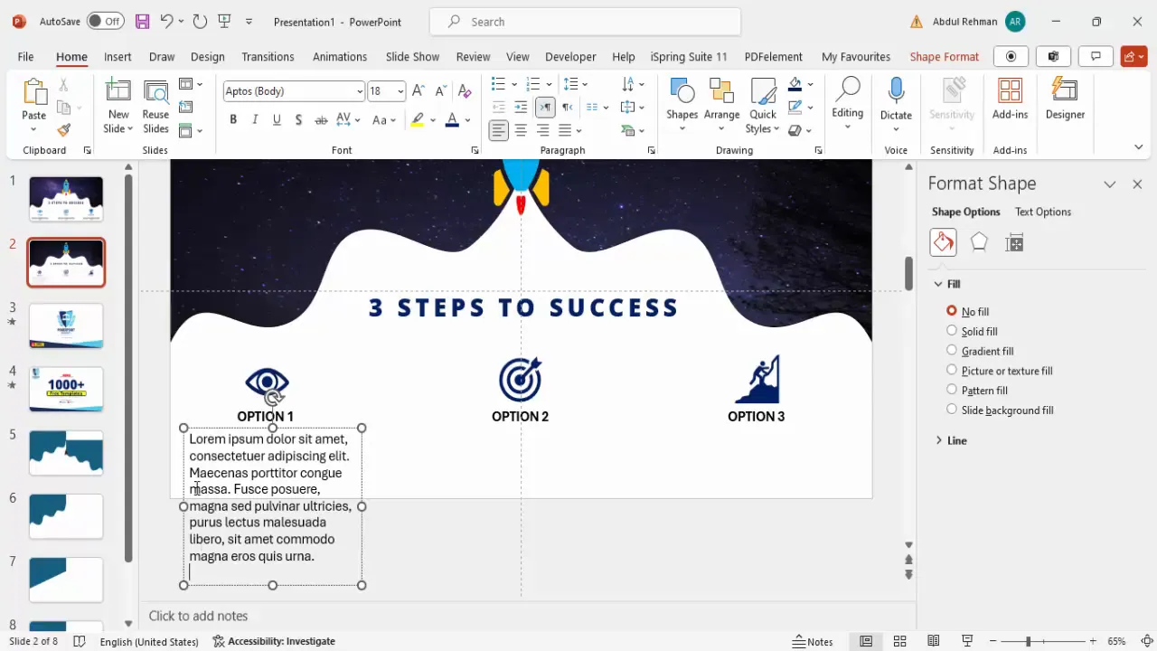Click the Add-ins button
1157x651 pixels.
tap(1010, 99)
